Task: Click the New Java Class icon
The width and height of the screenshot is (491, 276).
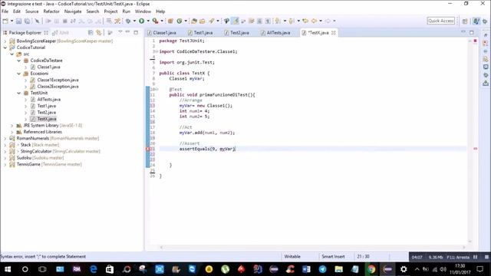Action: [x=180, y=21]
